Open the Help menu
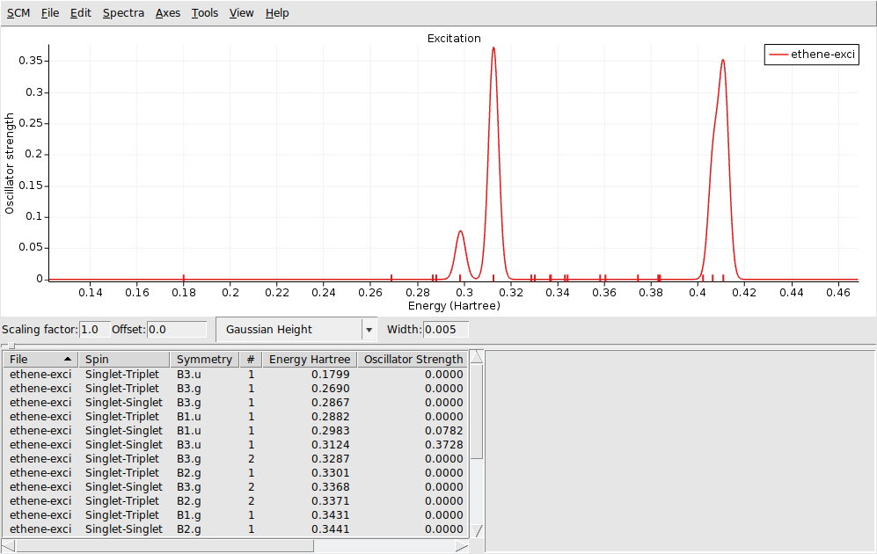 (277, 12)
